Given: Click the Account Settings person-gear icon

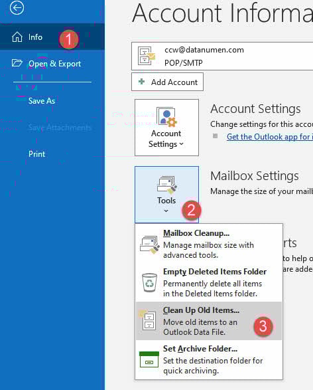Looking at the screenshot, I should (166, 117).
